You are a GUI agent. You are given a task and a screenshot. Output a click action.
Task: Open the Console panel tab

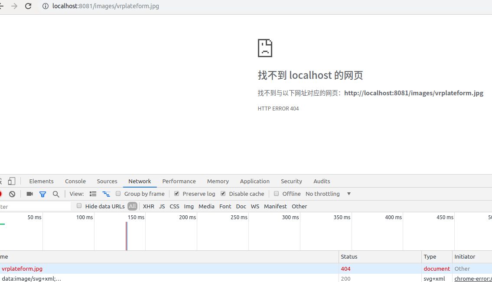pos(75,181)
